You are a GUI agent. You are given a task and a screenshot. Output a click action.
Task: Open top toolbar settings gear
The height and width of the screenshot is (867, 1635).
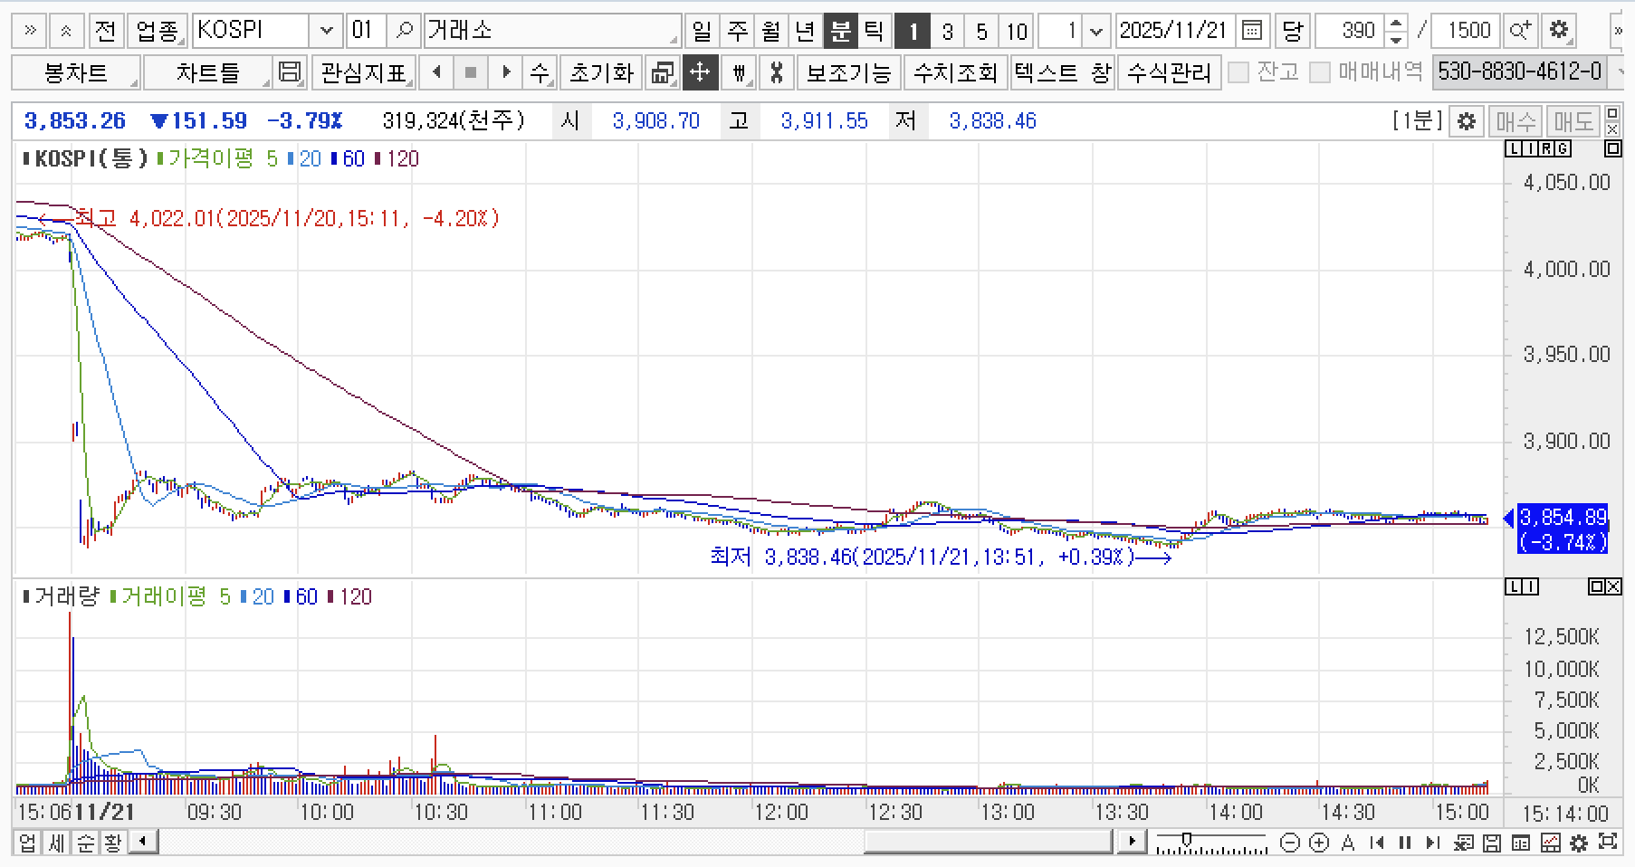(x=1558, y=31)
